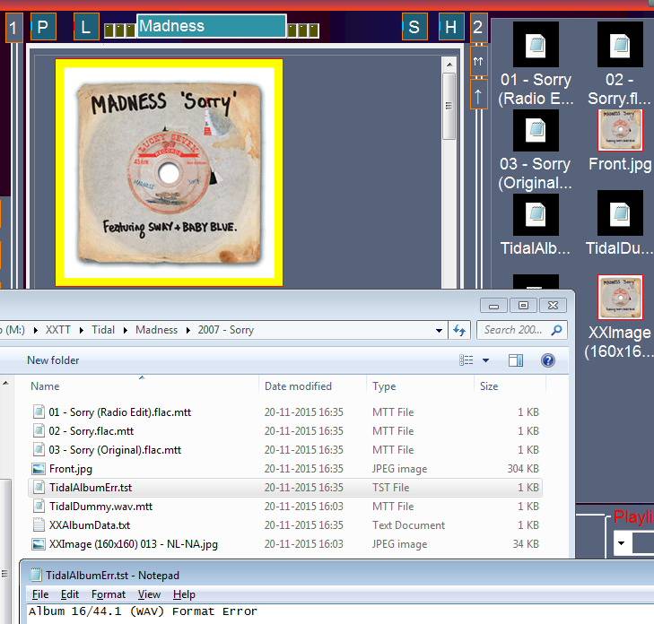Click the '1' button in player toolbar
Image resolution: width=654 pixels, height=624 pixels.
[x=13, y=28]
